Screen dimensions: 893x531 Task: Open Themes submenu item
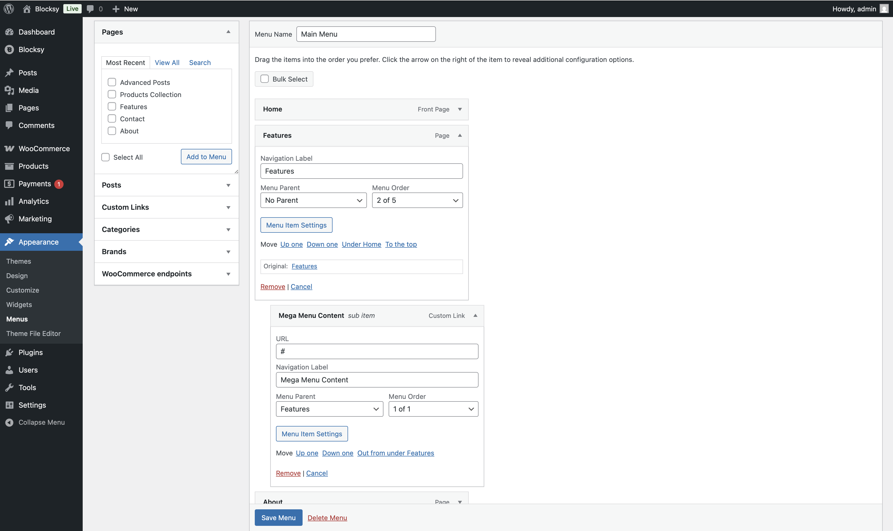pyautogui.click(x=19, y=261)
